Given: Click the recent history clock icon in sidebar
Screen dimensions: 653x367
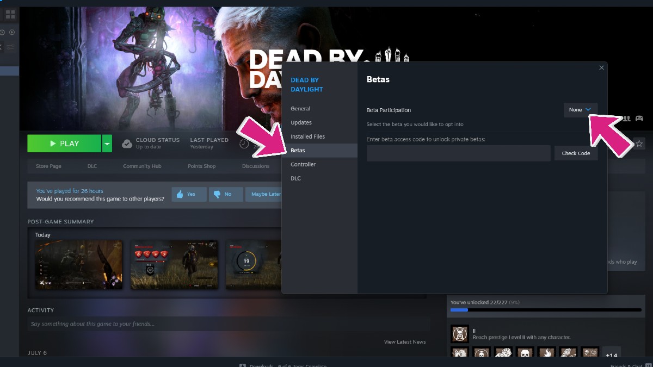Looking at the screenshot, I should coord(2,33).
